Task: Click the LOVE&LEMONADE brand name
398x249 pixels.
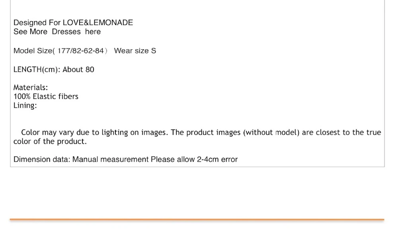Action: pyautogui.click(x=98, y=23)
